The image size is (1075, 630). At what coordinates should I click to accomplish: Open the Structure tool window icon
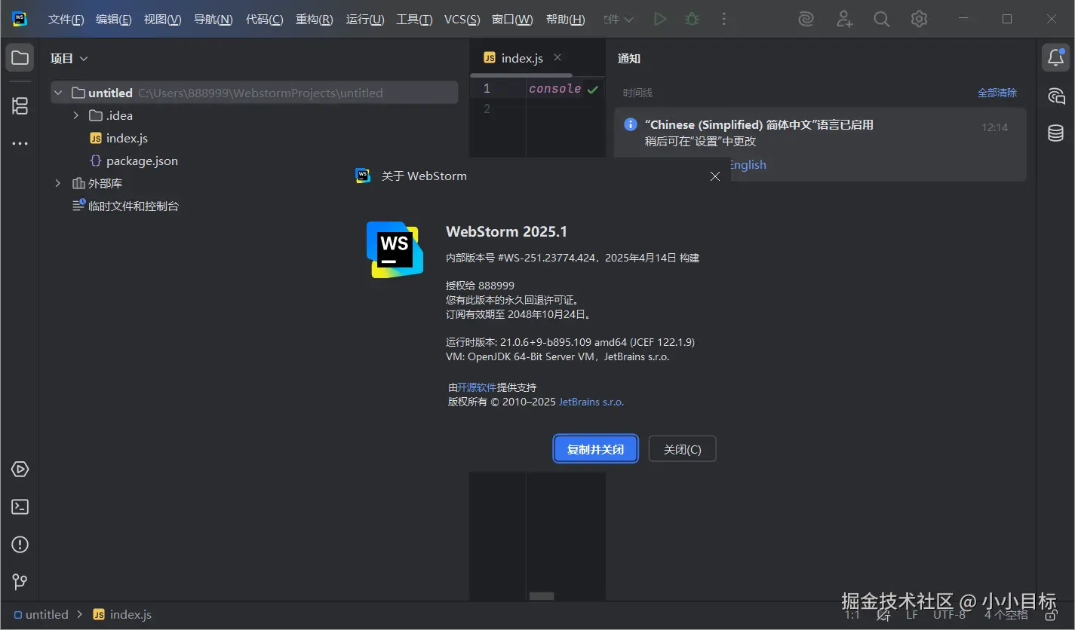pyautogui.click(x=20, y=106)
